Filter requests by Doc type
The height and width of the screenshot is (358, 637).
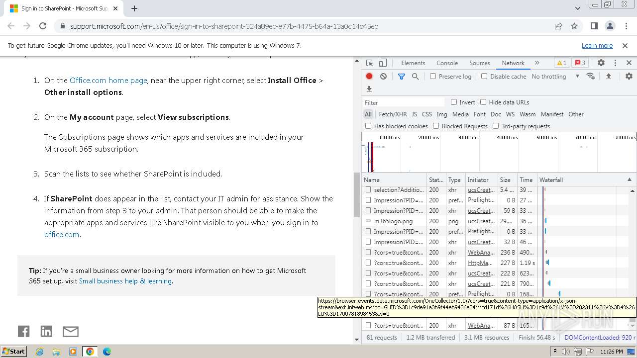[x=496, y=114]
